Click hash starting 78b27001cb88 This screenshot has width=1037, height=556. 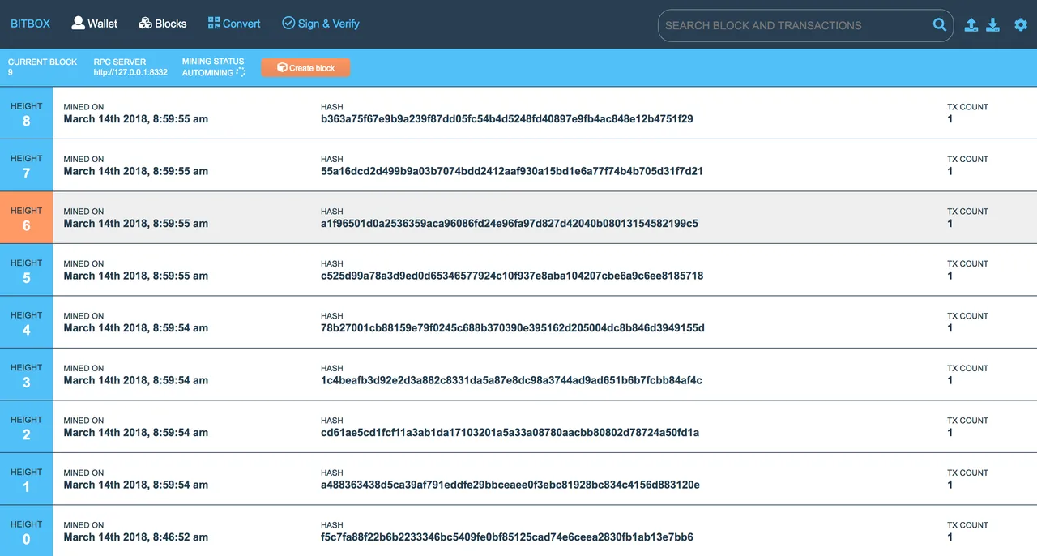(x=513, y=328)
